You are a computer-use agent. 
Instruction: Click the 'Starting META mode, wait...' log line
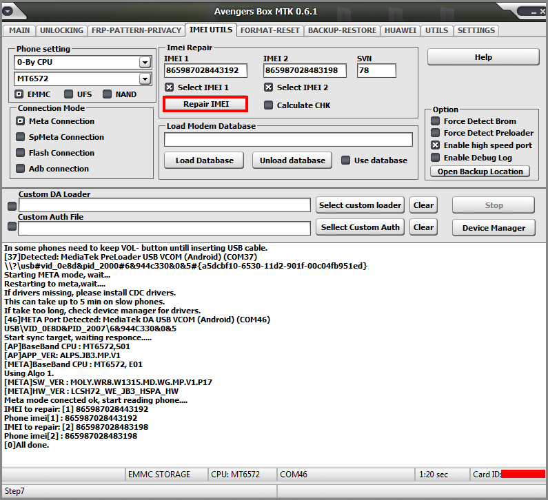[57, 275]
